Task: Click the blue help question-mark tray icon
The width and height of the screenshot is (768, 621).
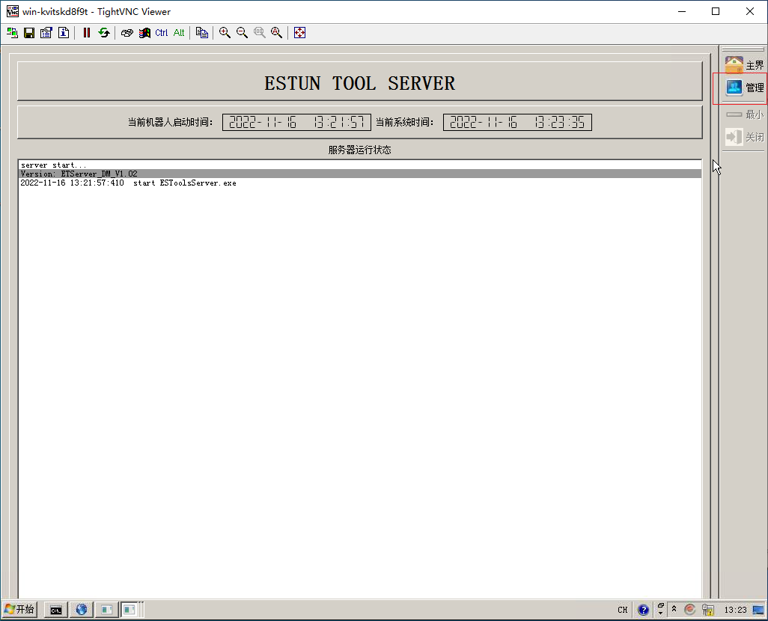Action: (644, 610)
